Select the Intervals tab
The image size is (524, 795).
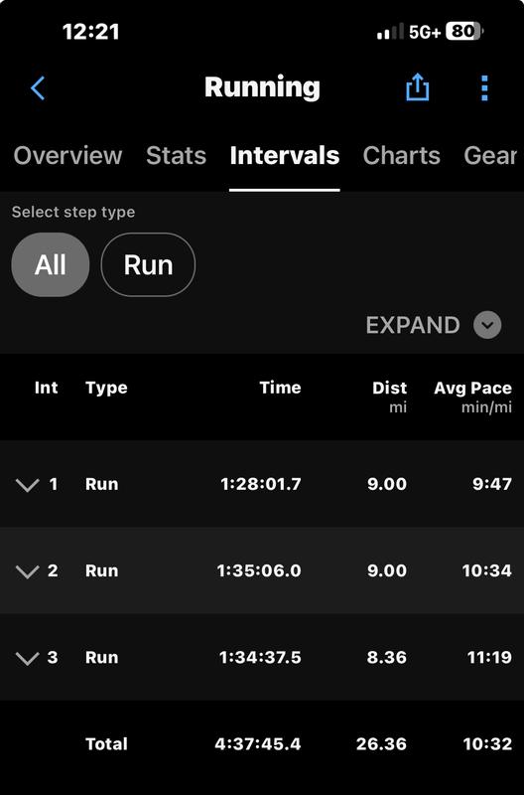coord(285,155)
